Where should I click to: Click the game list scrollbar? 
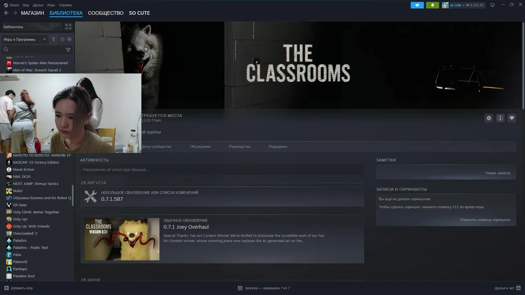pos(73,195)
